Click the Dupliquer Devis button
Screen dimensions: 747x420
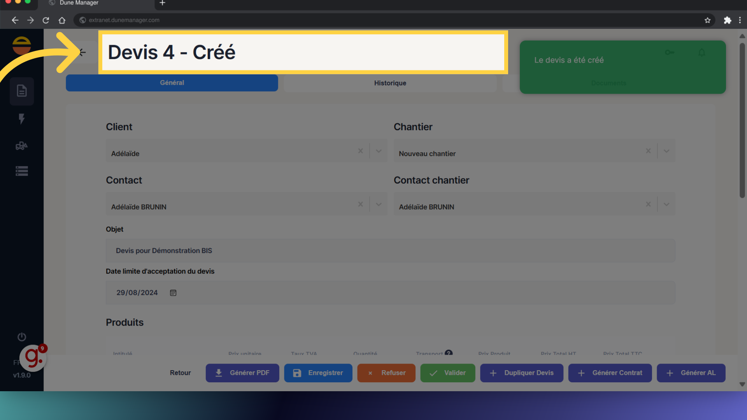point(521,373)
